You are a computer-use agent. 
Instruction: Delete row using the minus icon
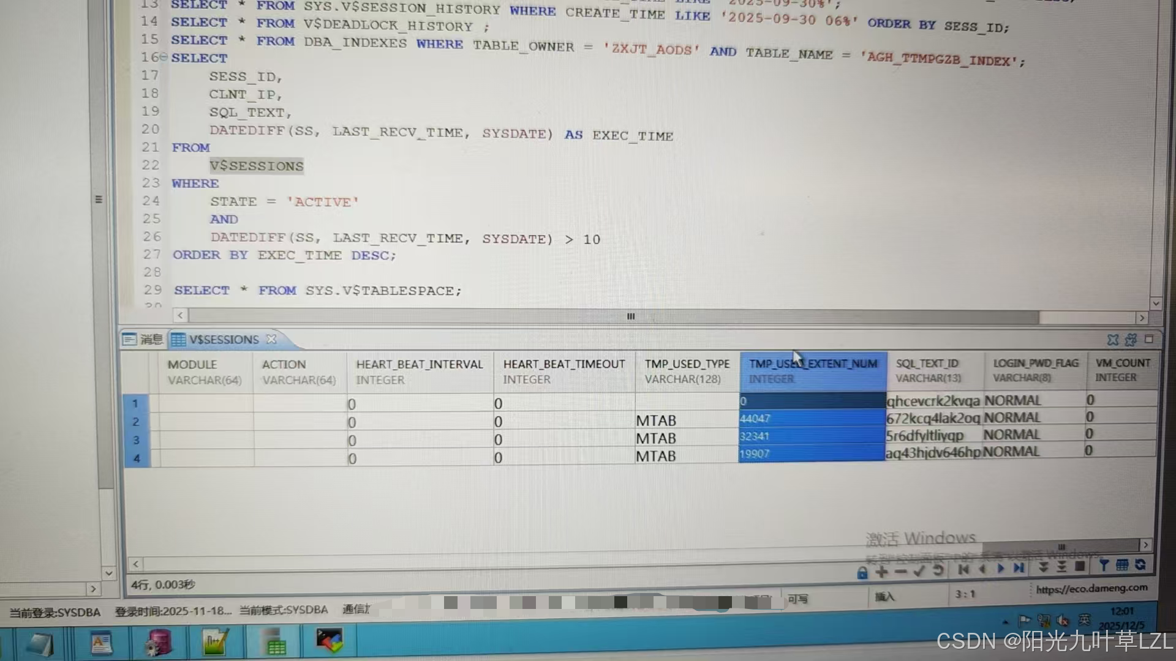point(900,572)
